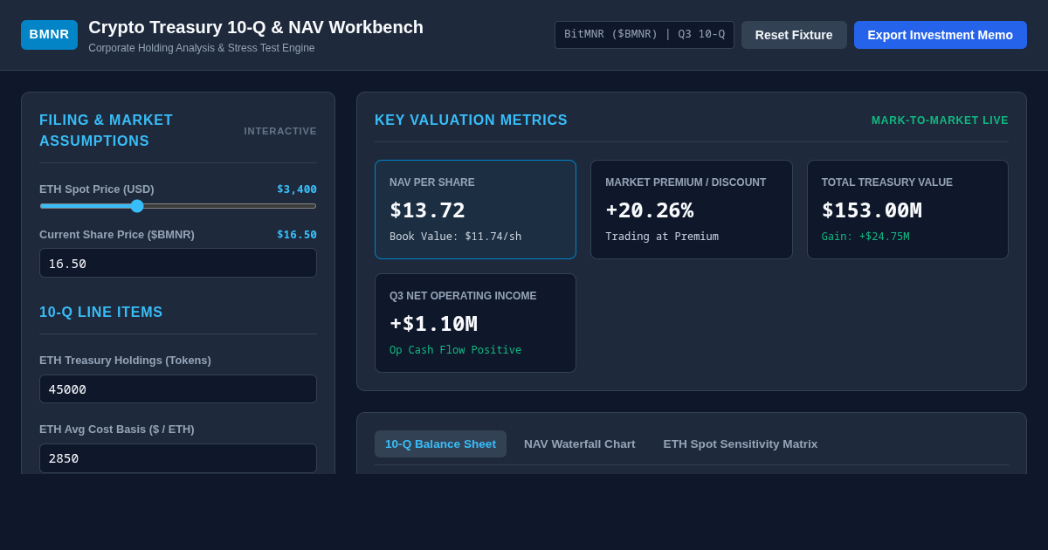This screenshot has width=1048, height=550.
Task: Click the $16.50 share price value label
Action: (297, 235)
